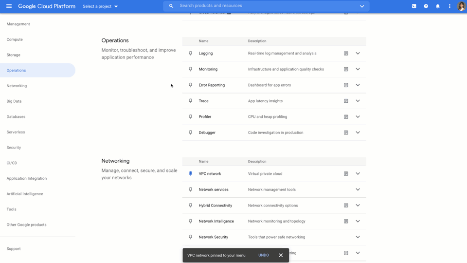Pin Error Reporting to the menu
The height and width of the screenshot is (263, 467).
tap(191, 85)
